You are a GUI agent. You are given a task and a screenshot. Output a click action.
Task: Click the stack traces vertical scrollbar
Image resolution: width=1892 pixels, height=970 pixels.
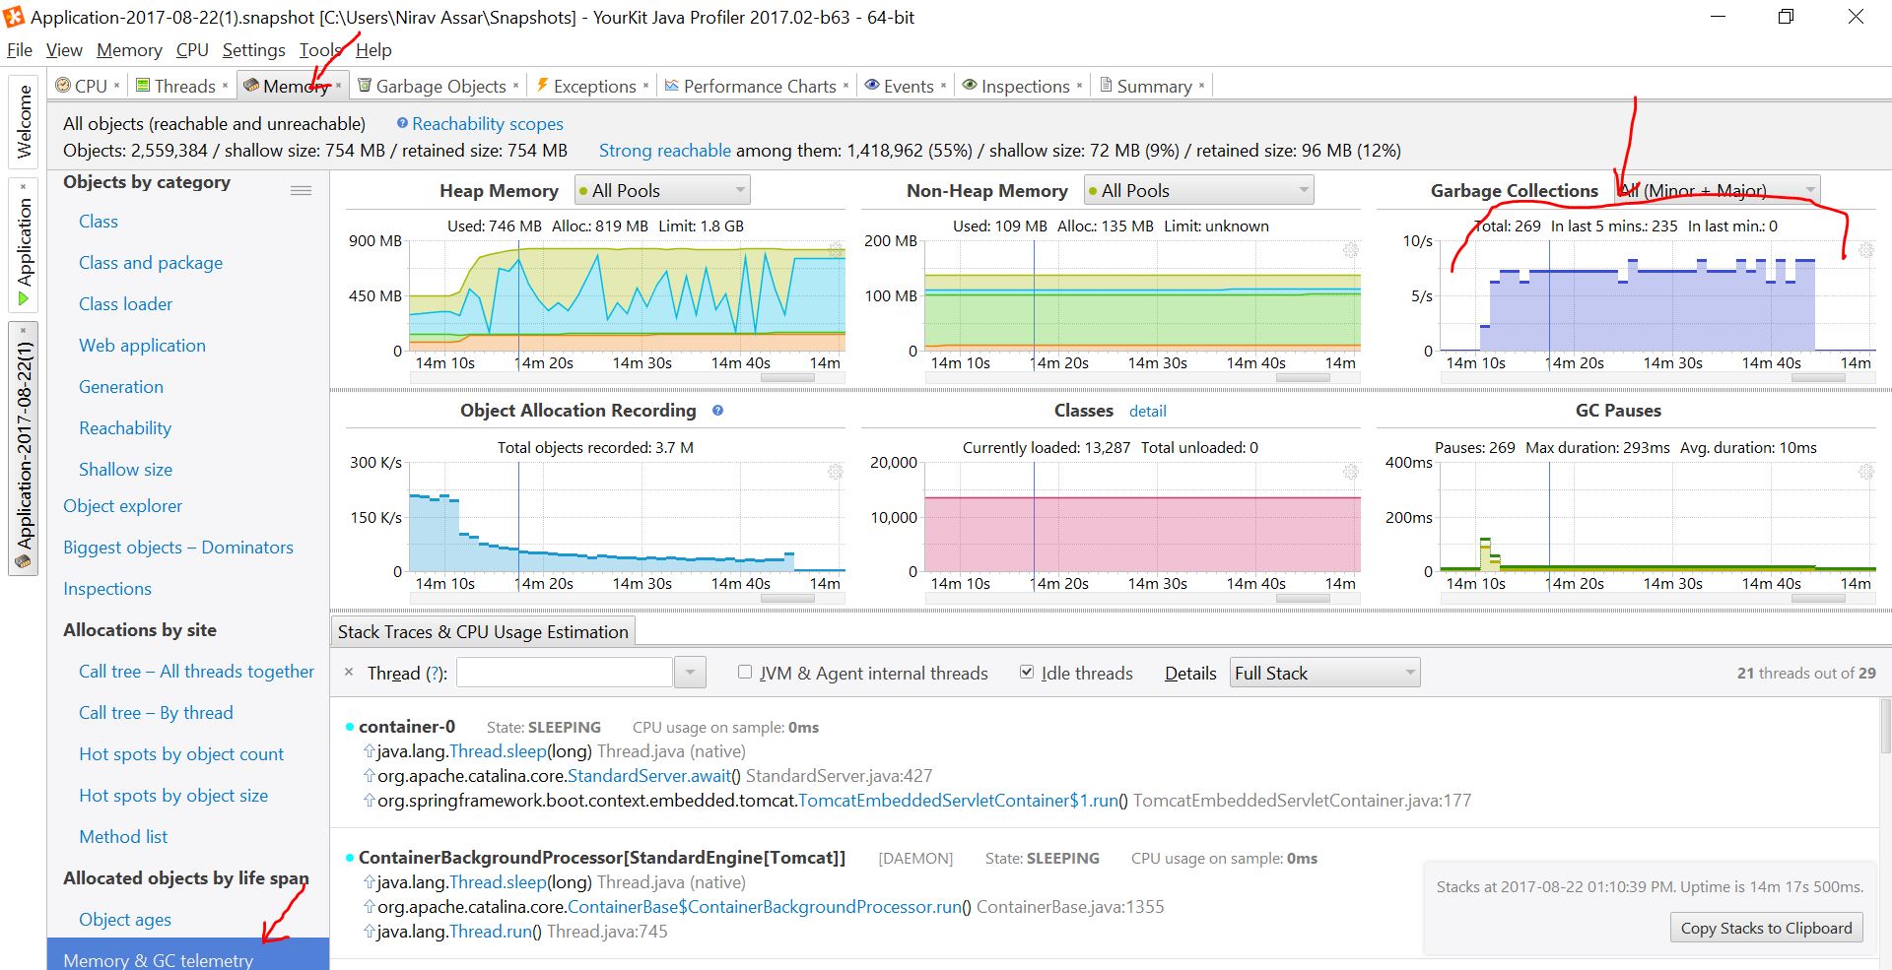[1886, 727]
